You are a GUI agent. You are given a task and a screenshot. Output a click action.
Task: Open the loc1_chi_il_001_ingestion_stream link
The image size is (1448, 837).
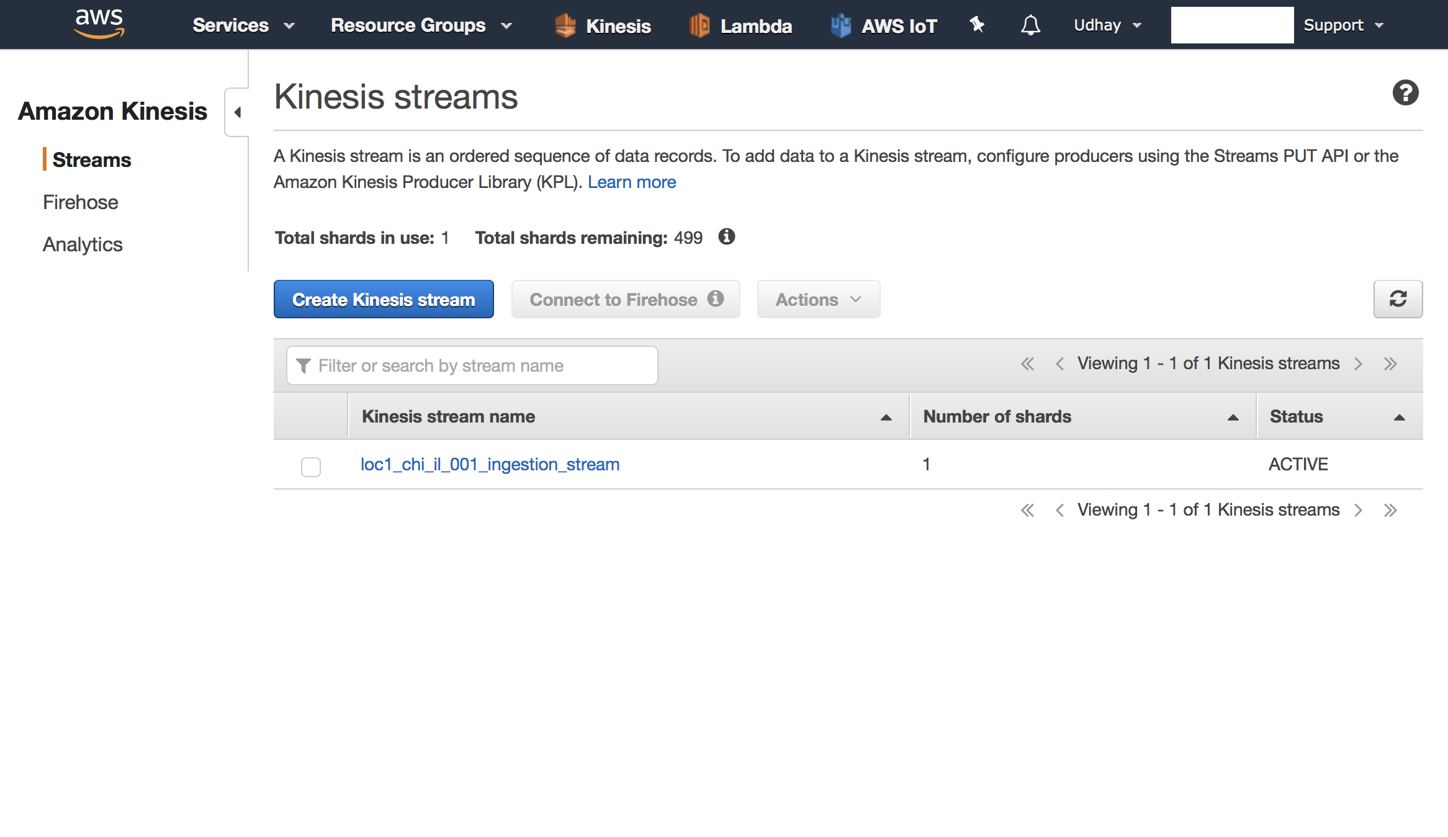pyautogui.click(x=490, y=464)
